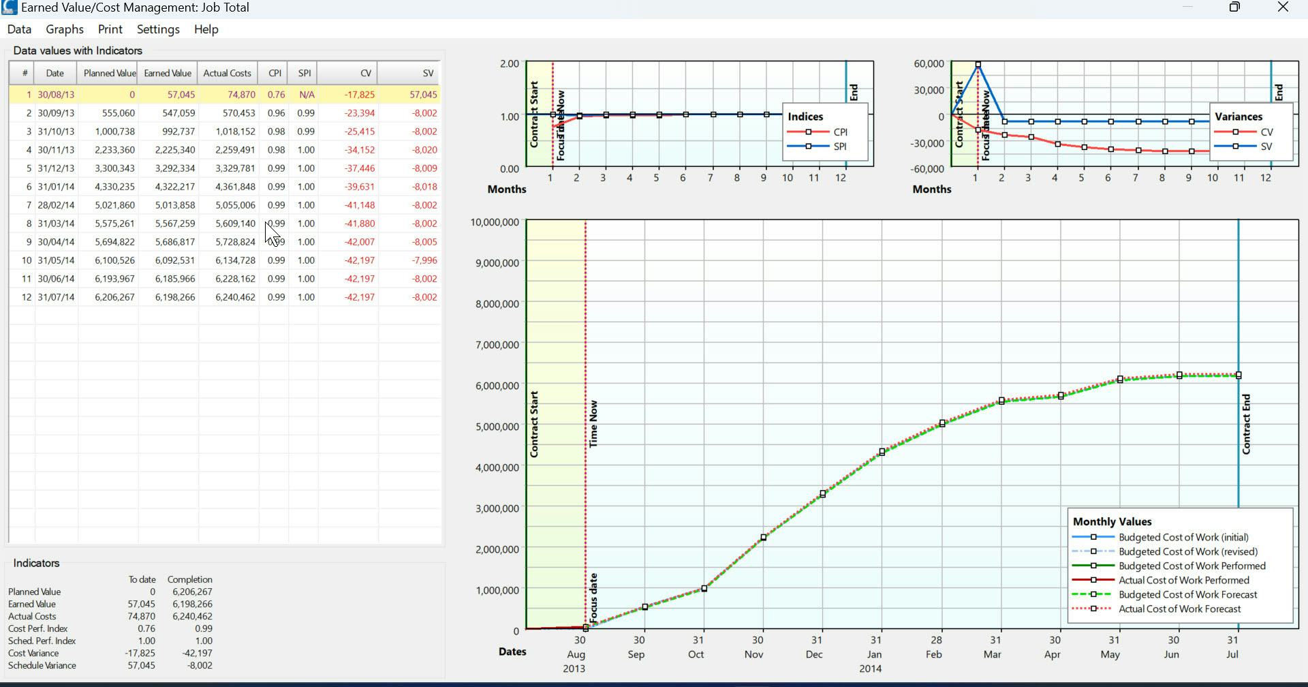The image size is (1308, 687).
Task: Click the CV column header
Action: [x=347, y=73]
